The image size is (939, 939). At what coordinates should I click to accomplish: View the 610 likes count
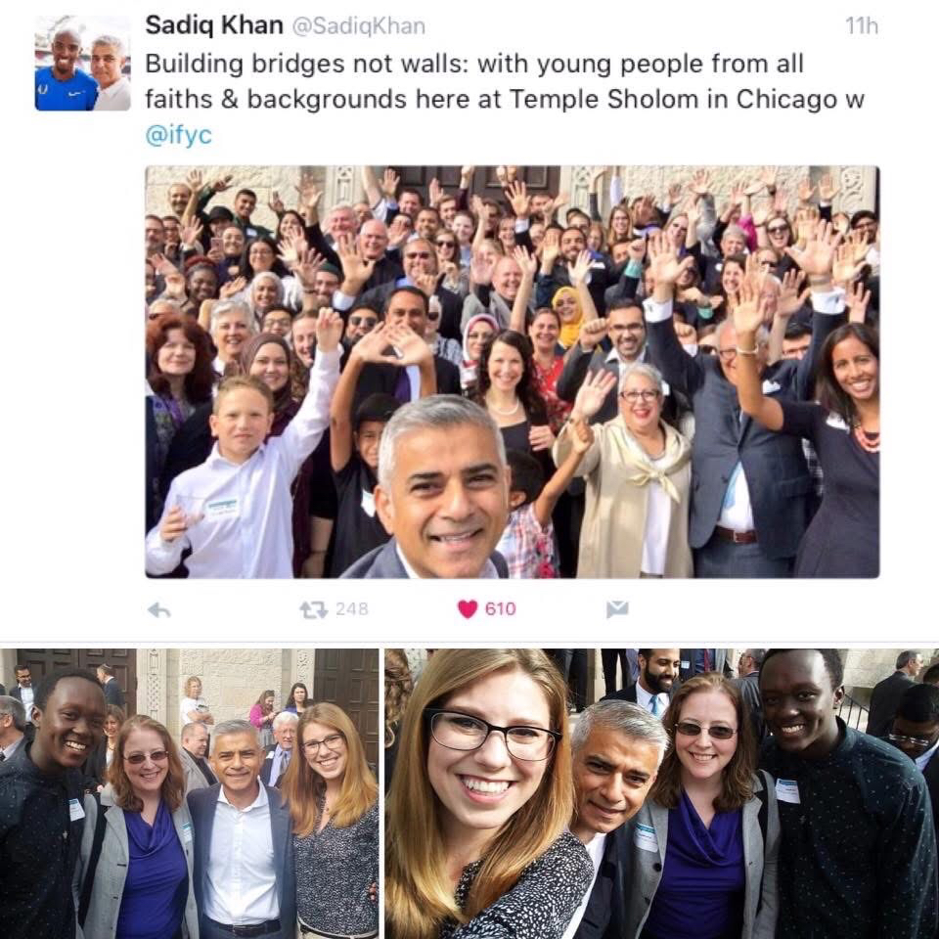(500, 609)
